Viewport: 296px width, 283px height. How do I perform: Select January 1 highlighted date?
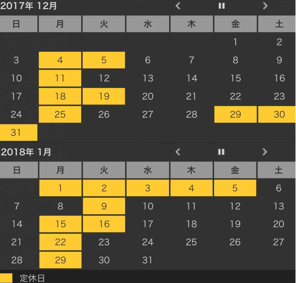[60, 188]
